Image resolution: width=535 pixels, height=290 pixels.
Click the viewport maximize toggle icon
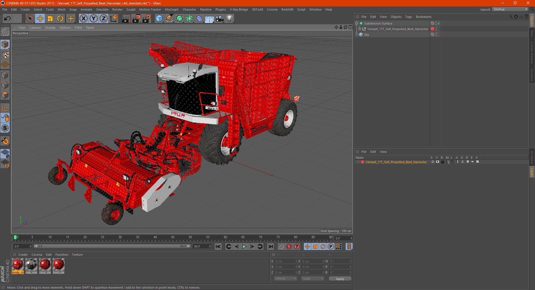coord(350,27)
